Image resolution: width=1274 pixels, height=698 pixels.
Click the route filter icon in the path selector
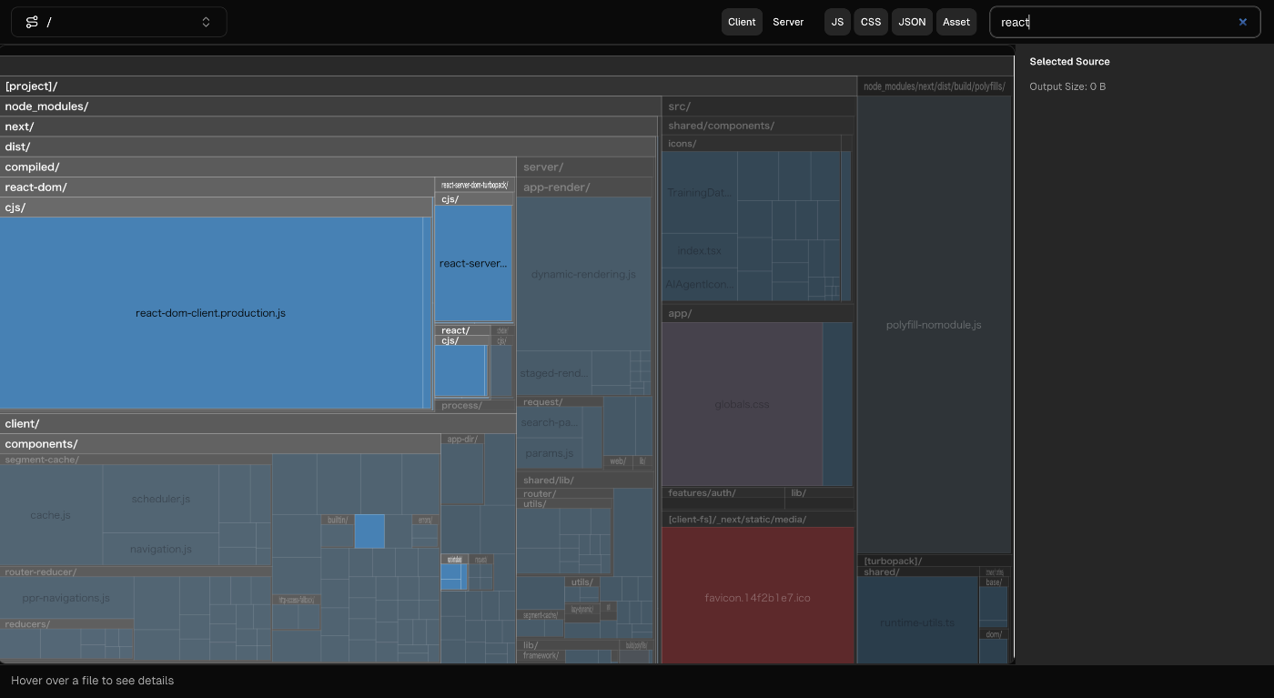(x=32, y=22)
